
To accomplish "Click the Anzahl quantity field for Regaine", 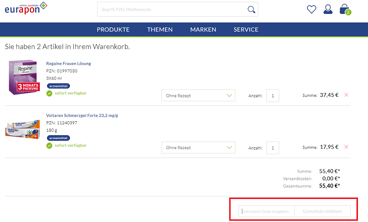I will (273, 95).
